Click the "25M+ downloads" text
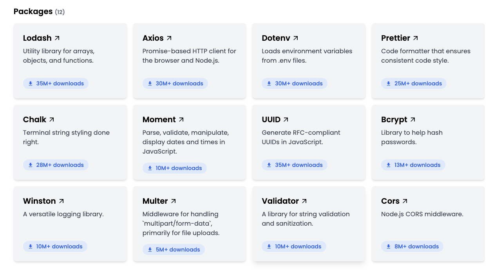 pos(418,83)
